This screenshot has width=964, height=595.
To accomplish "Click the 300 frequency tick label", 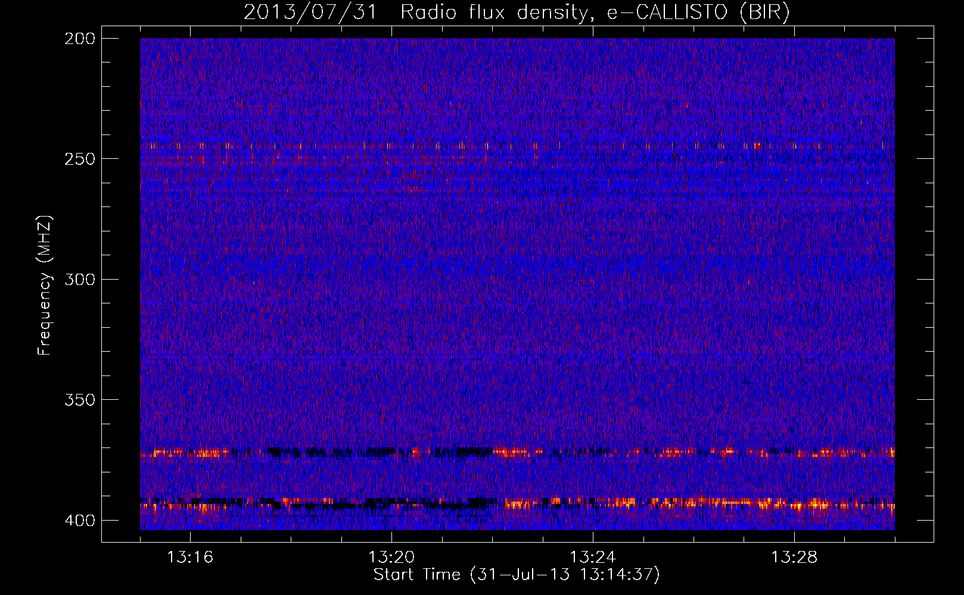I will [79, 279].
